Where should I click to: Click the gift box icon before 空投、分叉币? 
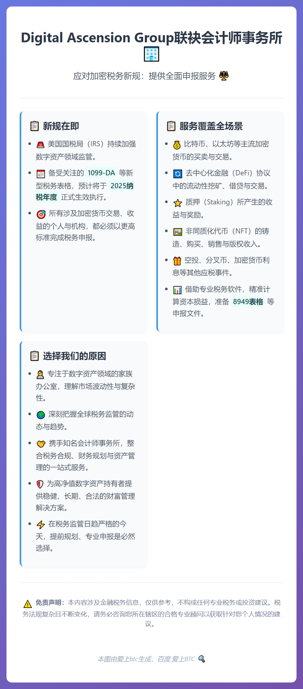pyautogui.click(x=177, y=261)
